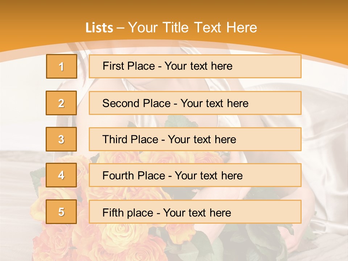
Task: Click the number 3 square
Action: click(x=61, y=139)
